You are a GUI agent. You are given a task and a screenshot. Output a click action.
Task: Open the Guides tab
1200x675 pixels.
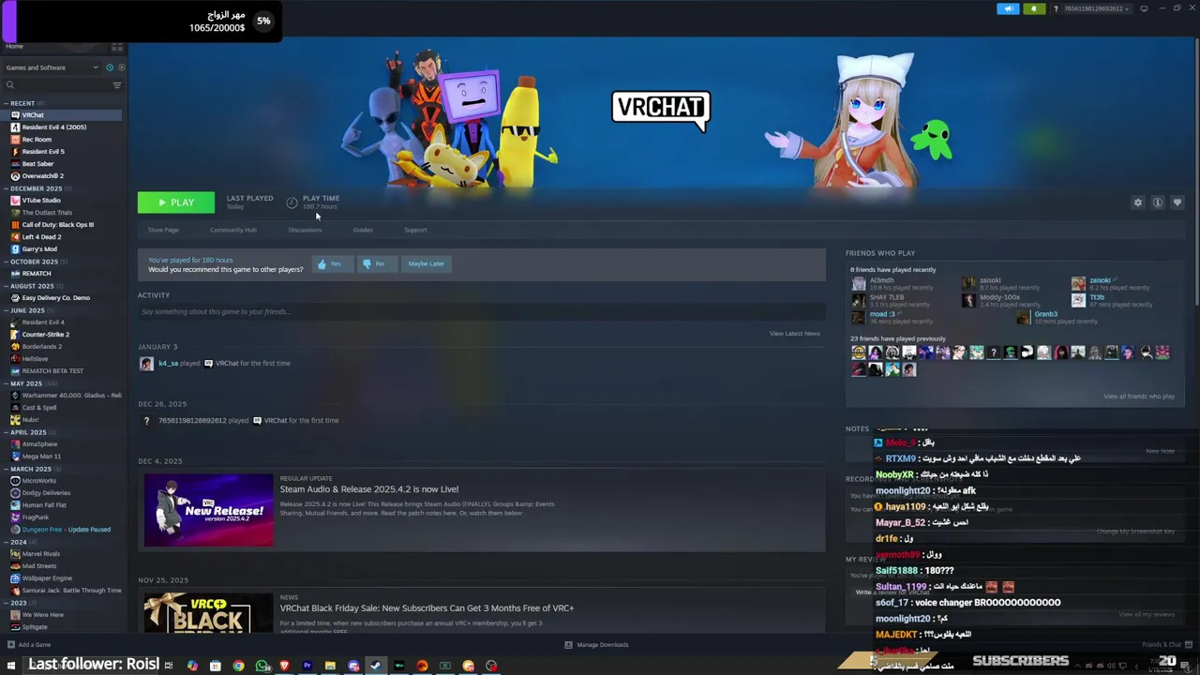363,230
